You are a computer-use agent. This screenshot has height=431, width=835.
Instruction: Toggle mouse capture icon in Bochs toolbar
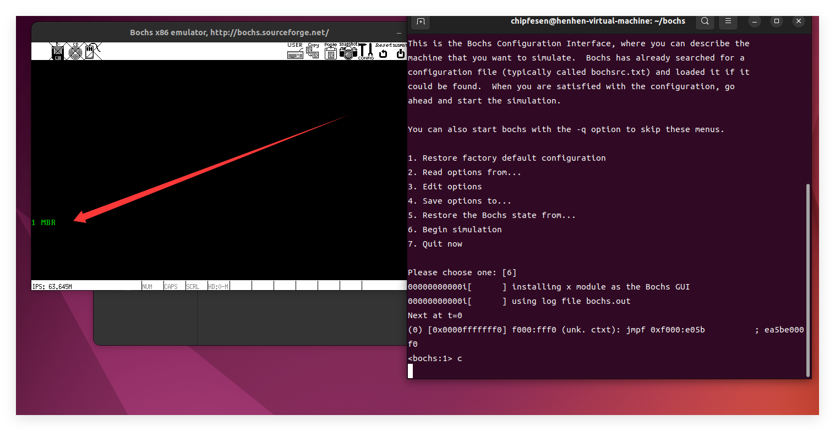pos(92,51)
